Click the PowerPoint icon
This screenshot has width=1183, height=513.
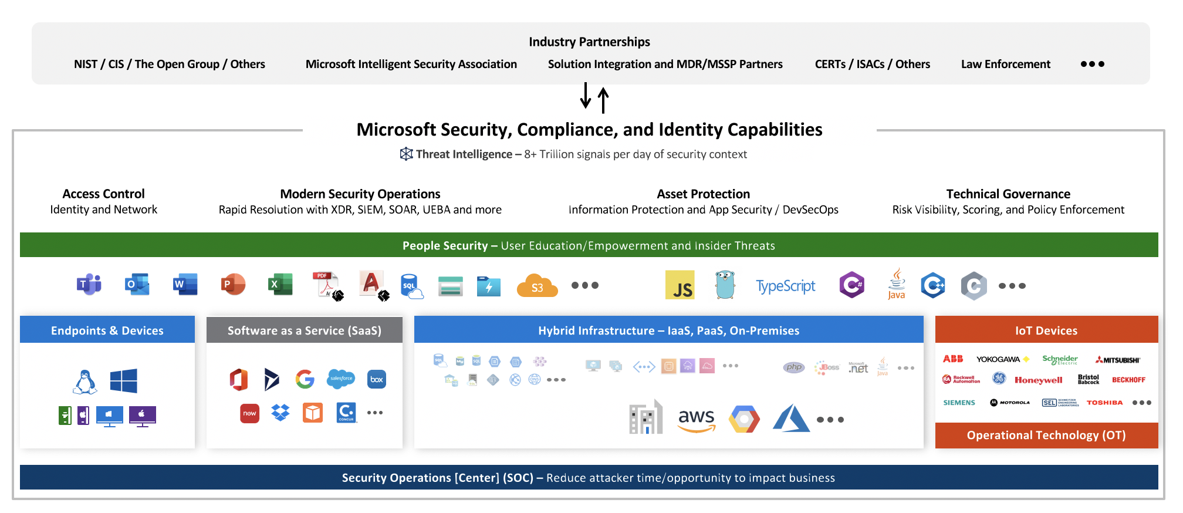click(234, 285)
